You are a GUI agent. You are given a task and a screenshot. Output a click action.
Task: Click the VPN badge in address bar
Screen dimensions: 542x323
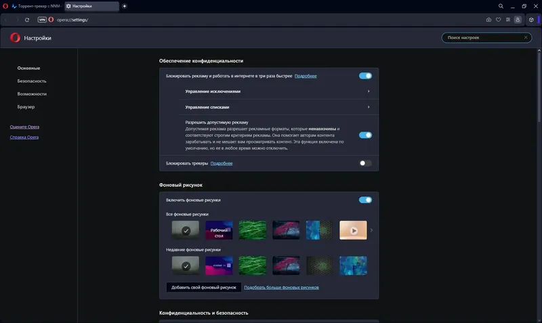[42, 20]
